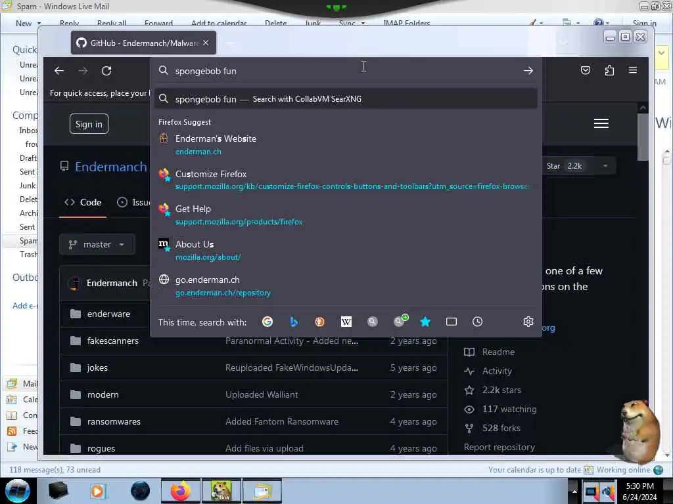This screenshot has height=504, width=673.
Task: Select the gray magnifier search engine icon
Action: (x=373, y=322)
